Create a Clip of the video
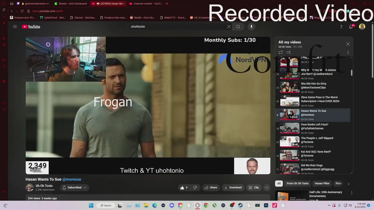This screenshot has height=210, width=374. (x=254, y=188)
